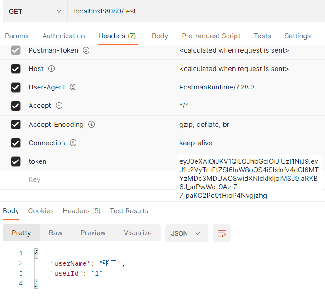325x299 pixels.
Task: Open the request Body tab
Action: coord(160,36)
